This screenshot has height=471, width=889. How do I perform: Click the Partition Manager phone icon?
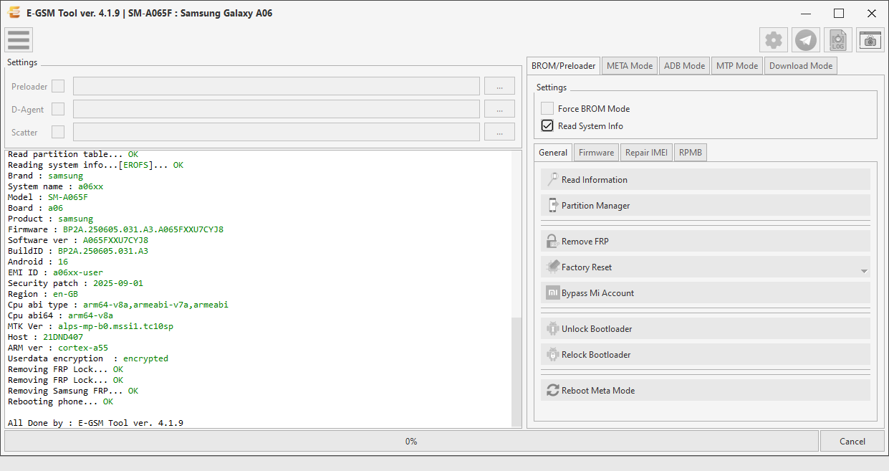point(552,205)
